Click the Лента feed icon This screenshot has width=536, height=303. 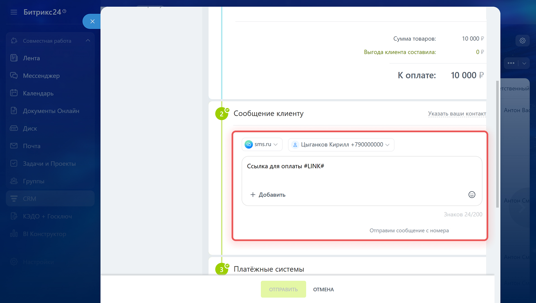pyautogui.click(x=14, y=58)
